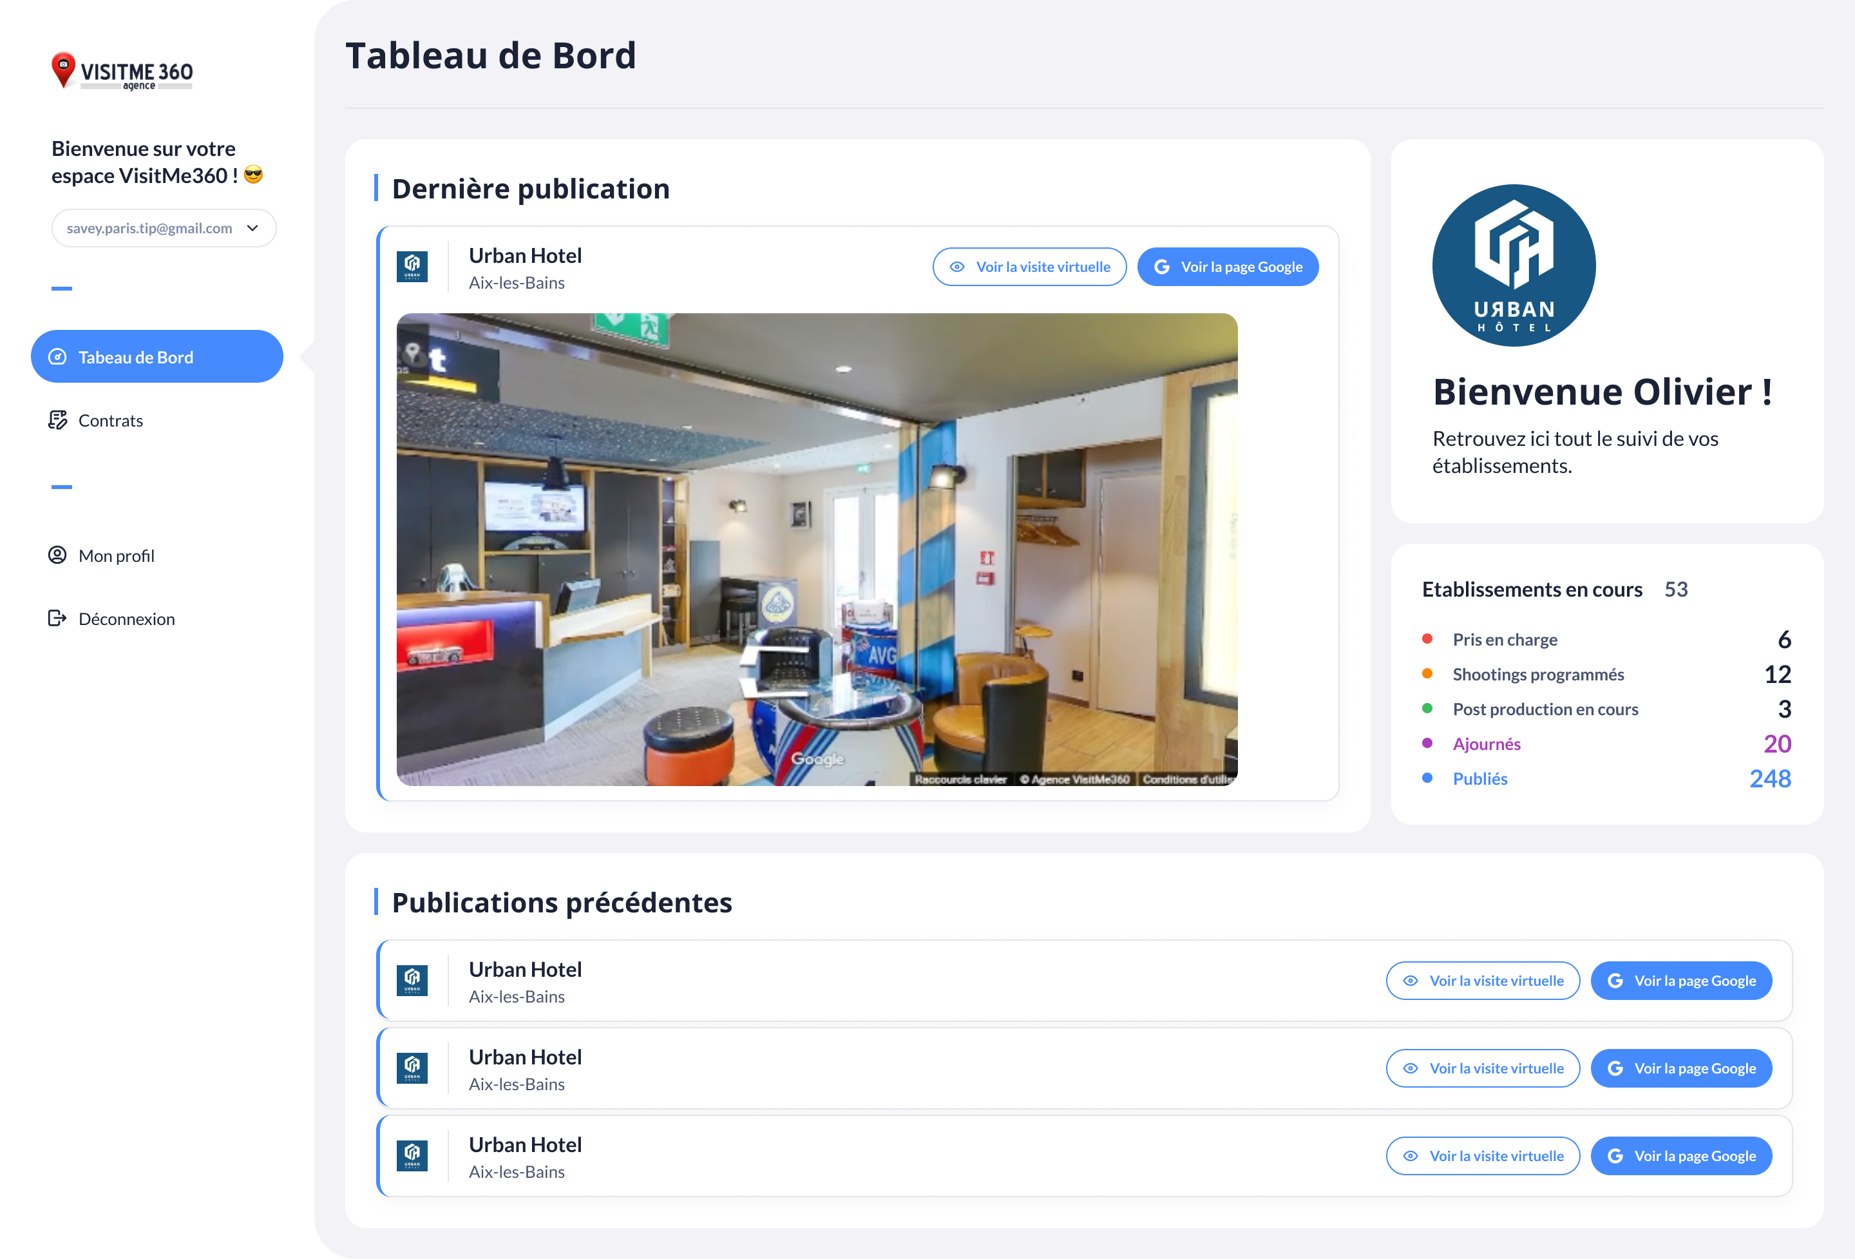
Task: Select Contrats in the sidebar menu
Action: pyautogui.click(x=110, y=420)
